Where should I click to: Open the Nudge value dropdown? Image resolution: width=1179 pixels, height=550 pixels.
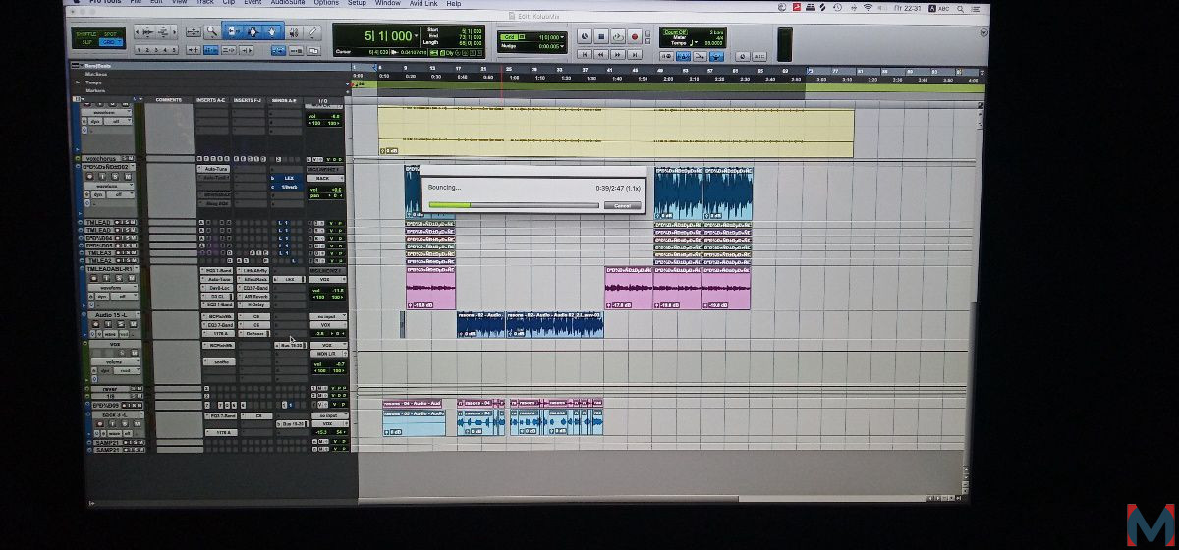click(562, 46)
